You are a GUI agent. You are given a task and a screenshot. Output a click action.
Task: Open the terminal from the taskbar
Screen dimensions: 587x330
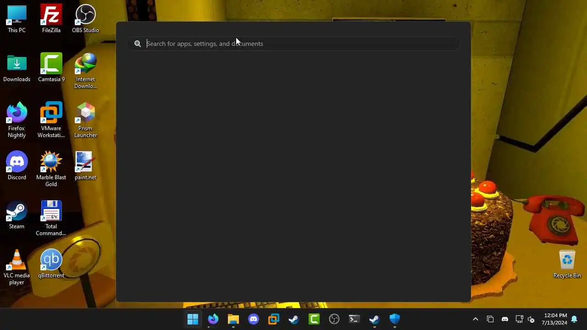point(354,319)
